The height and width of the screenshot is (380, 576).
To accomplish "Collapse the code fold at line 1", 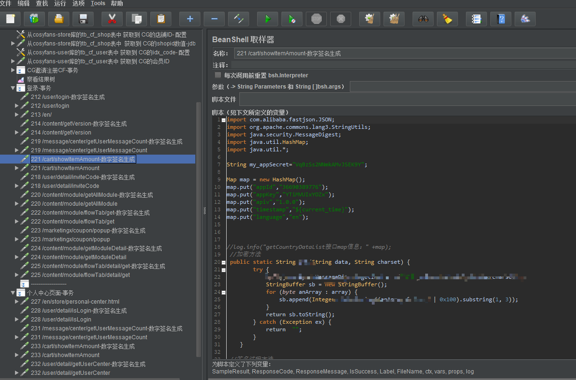I will click(x=223, y=120).
